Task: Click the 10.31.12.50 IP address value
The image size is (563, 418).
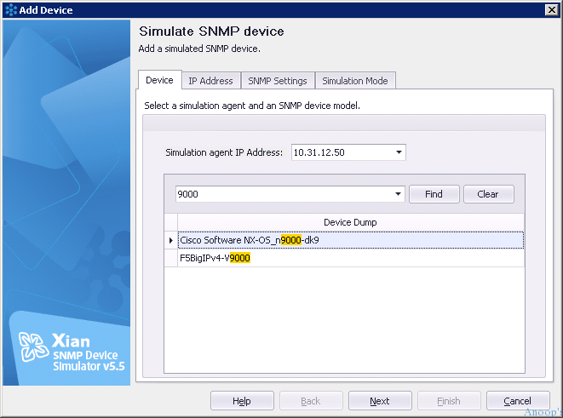Action: point(319,152)
